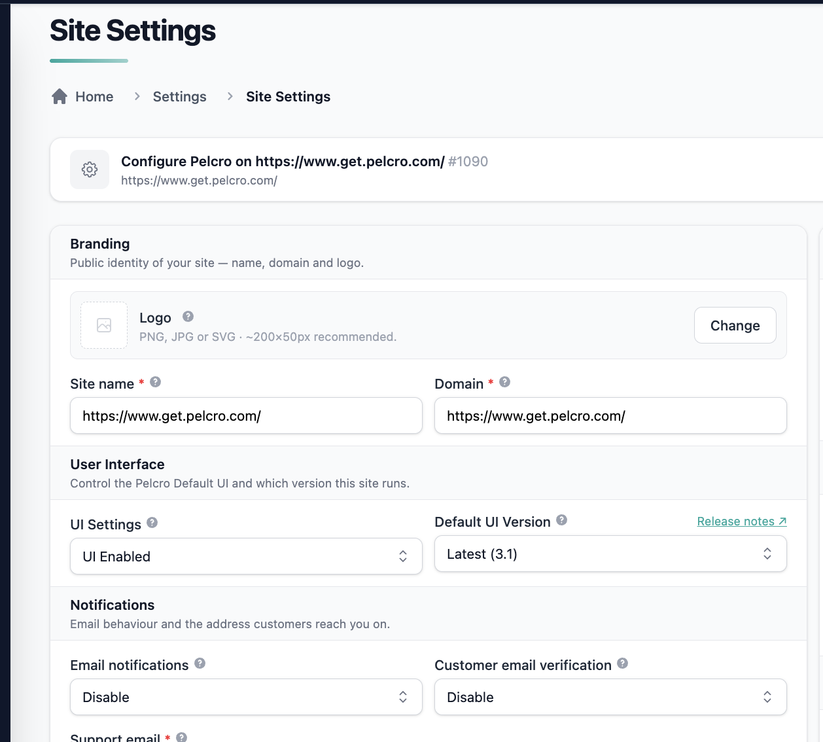Open the Customer email verification help icon
823x742 pixels.
[622, 663]
